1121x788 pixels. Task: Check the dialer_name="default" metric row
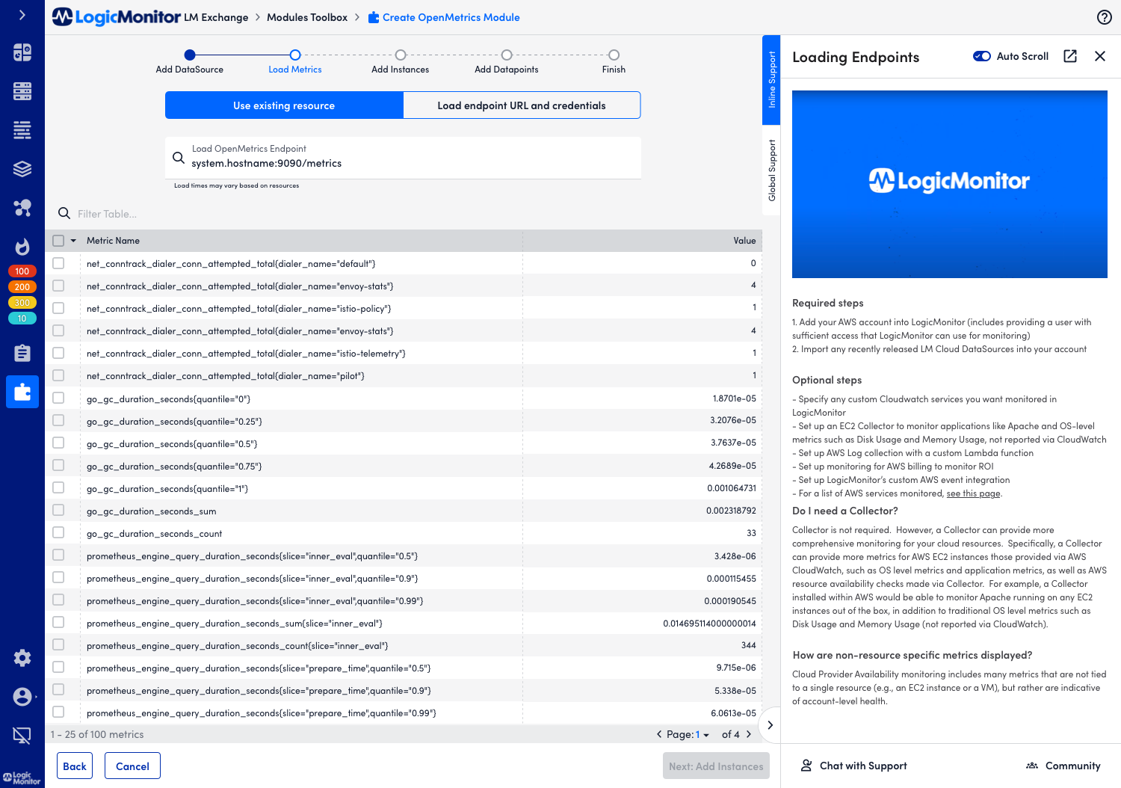click(58, 263)
